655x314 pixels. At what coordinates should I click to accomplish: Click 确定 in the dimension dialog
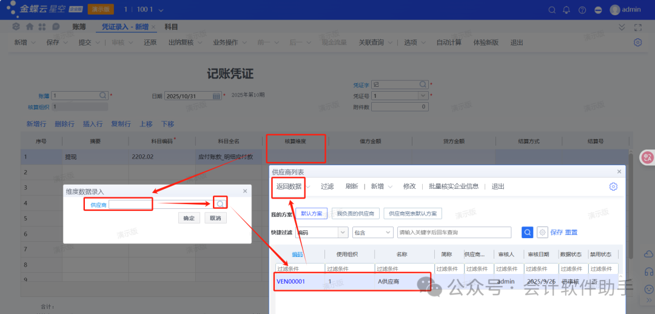(x=189, y=218)
